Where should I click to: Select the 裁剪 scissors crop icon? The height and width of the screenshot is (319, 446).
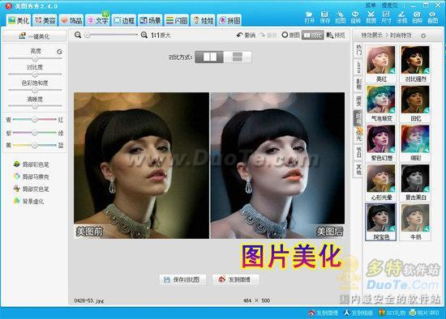(x=371, y=17)
